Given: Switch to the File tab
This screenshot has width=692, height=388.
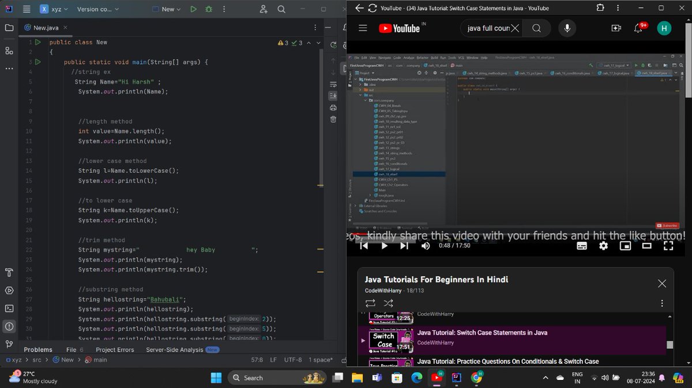Looking at the screenshot, I should [x=74, y=349].
